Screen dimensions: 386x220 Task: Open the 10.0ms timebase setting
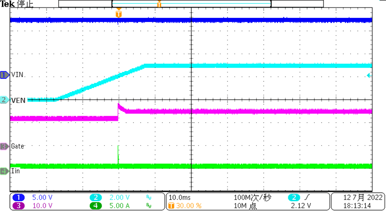pos(179,197)
